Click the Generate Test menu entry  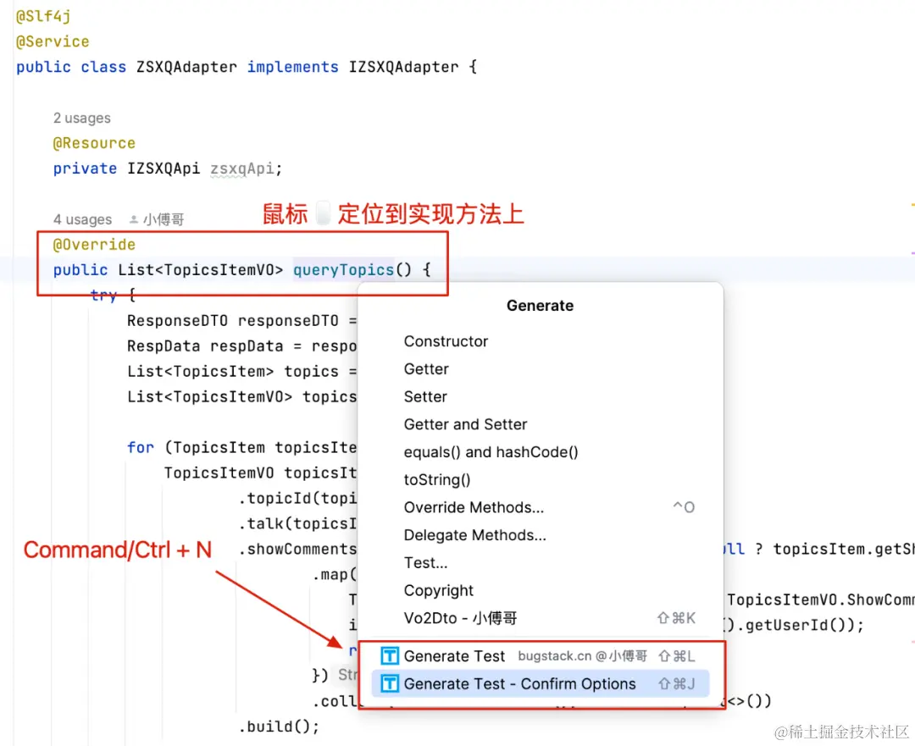(540, 656)
